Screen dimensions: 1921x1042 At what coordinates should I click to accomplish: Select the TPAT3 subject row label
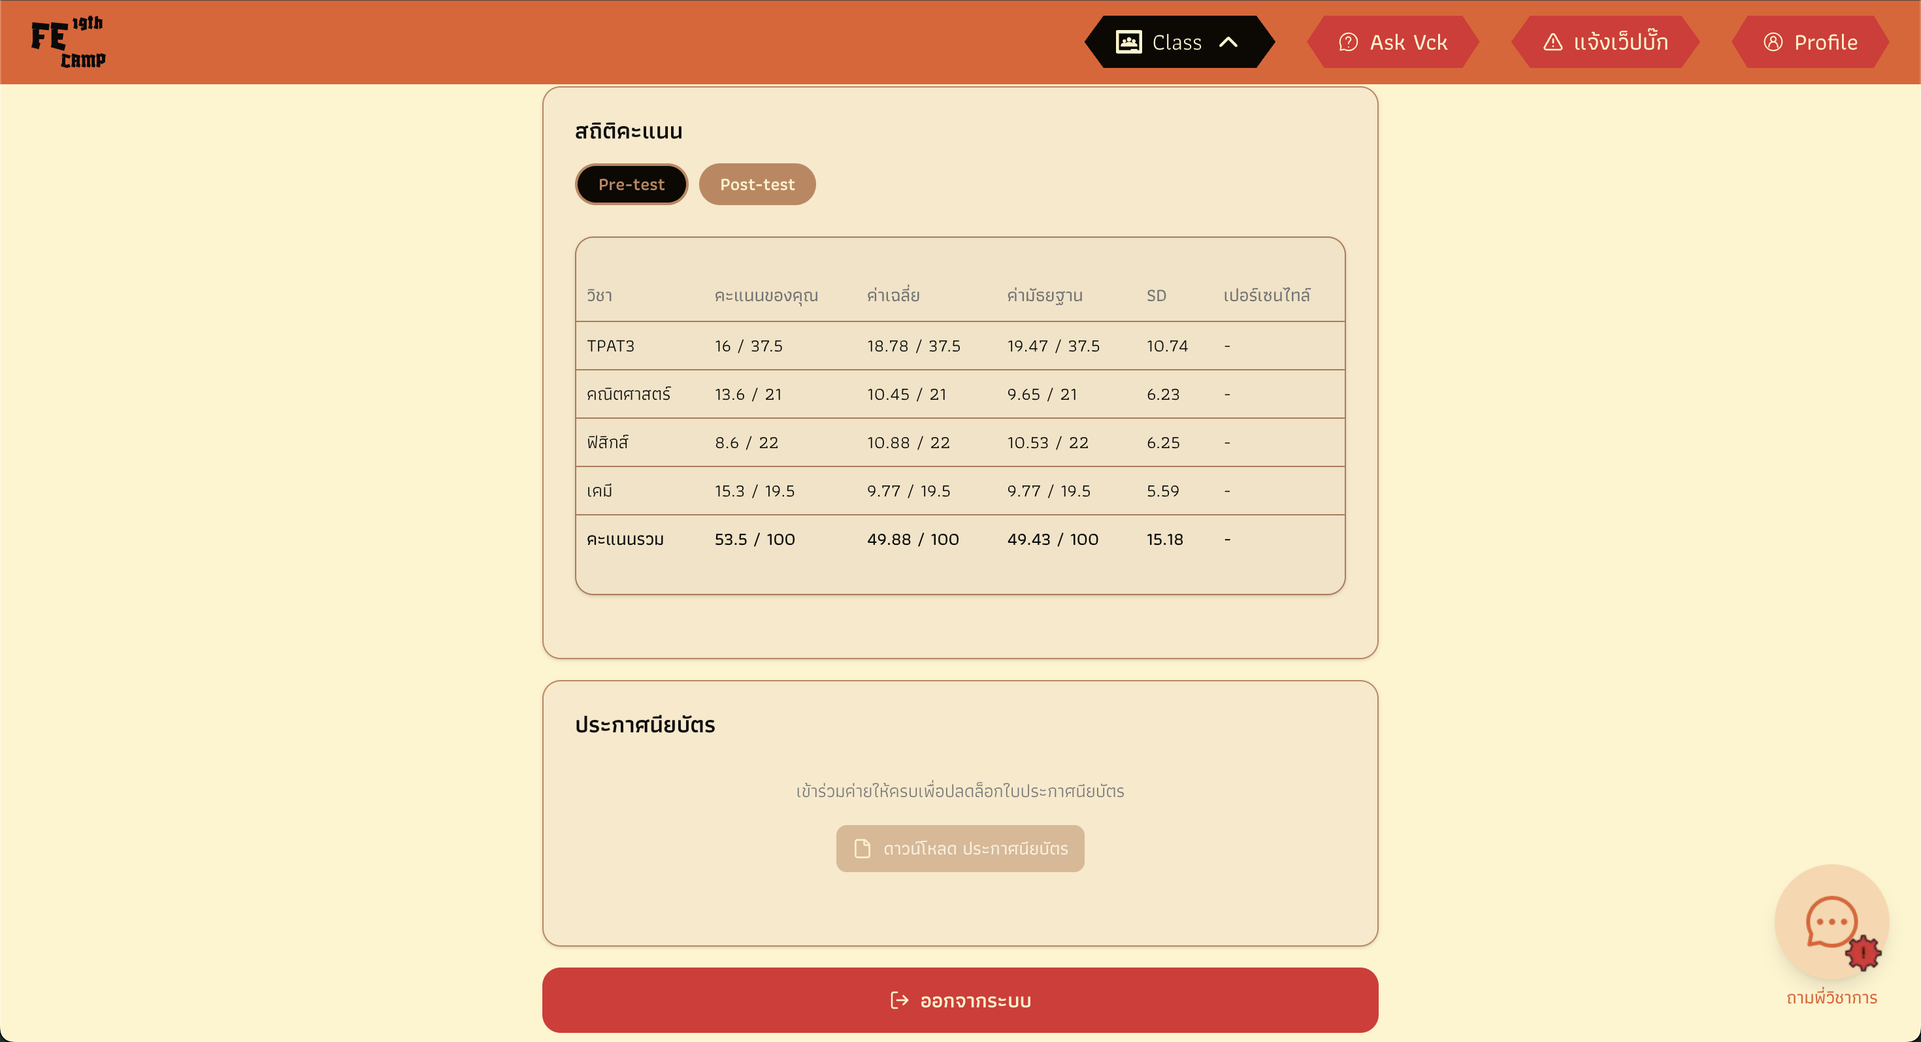tap(610, 346)
